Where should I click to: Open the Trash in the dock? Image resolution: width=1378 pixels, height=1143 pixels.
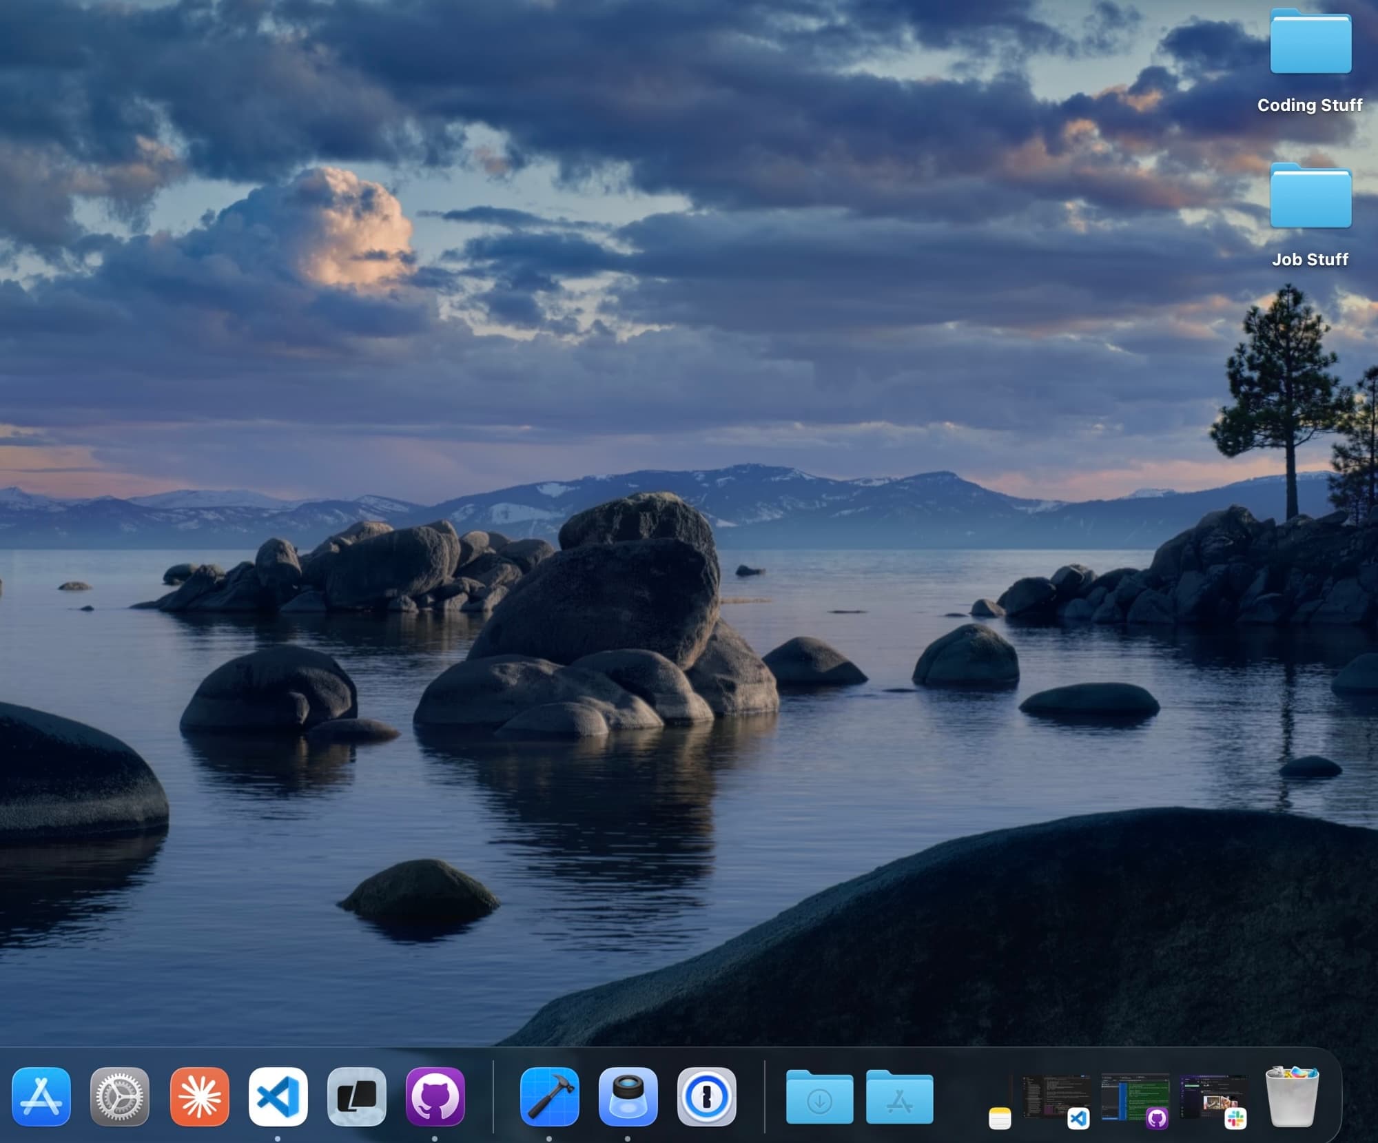coord(1292,1097)
